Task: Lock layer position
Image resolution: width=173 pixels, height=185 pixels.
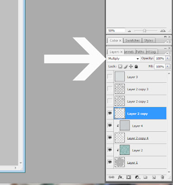Action: tap(131, 67)
